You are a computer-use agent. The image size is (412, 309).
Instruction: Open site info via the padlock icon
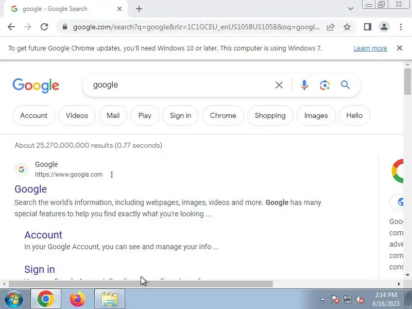point(65,27)
